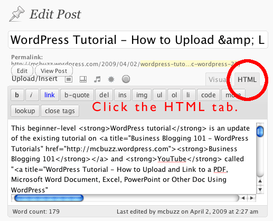
Task: Switch to the HTML editor tab
Action: pyautogui.click(x=247, y=79)
